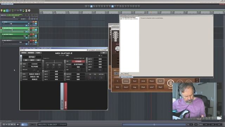Open the hamburger menu icon in the chord plugin
This screenshot has width=225, height=127.
171,83
